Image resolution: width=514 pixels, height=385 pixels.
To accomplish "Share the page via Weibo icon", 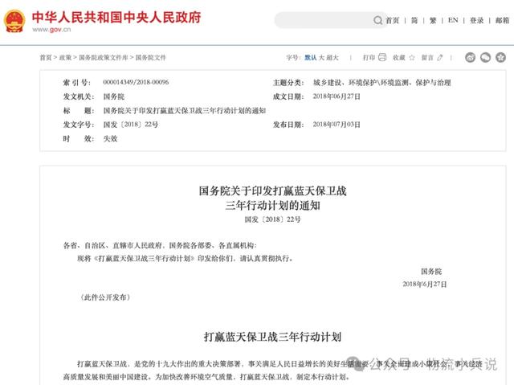I will 470,57.
